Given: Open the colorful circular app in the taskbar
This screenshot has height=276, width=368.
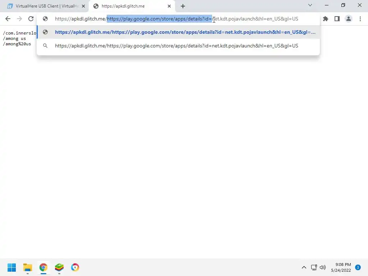Looking at the screenshot, I should pos(75,267).
